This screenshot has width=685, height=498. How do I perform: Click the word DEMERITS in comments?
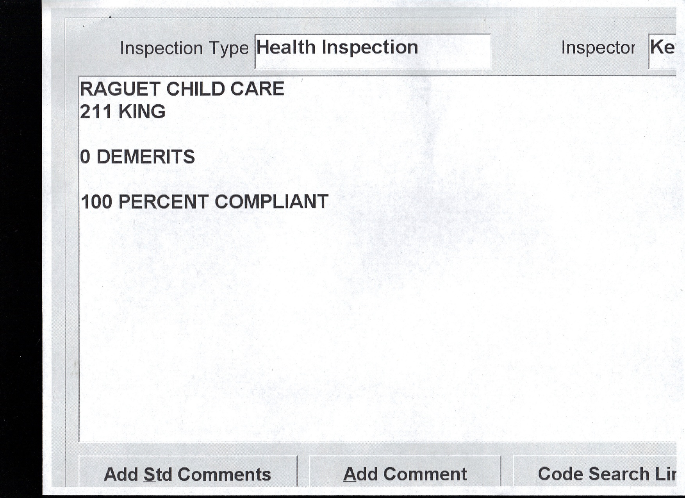tap(145, 157)
